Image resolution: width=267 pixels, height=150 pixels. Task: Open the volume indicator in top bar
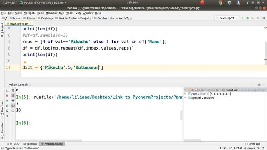click(x=253, y=3)
